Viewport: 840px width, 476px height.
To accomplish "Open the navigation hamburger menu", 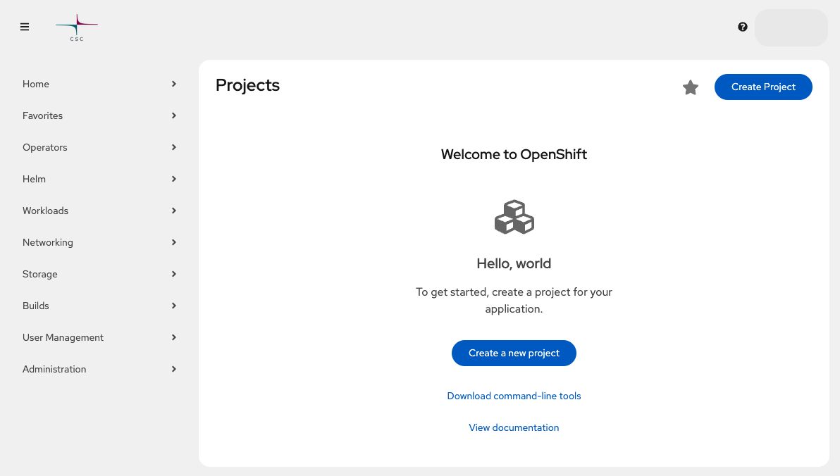I will tap(25, 27).
